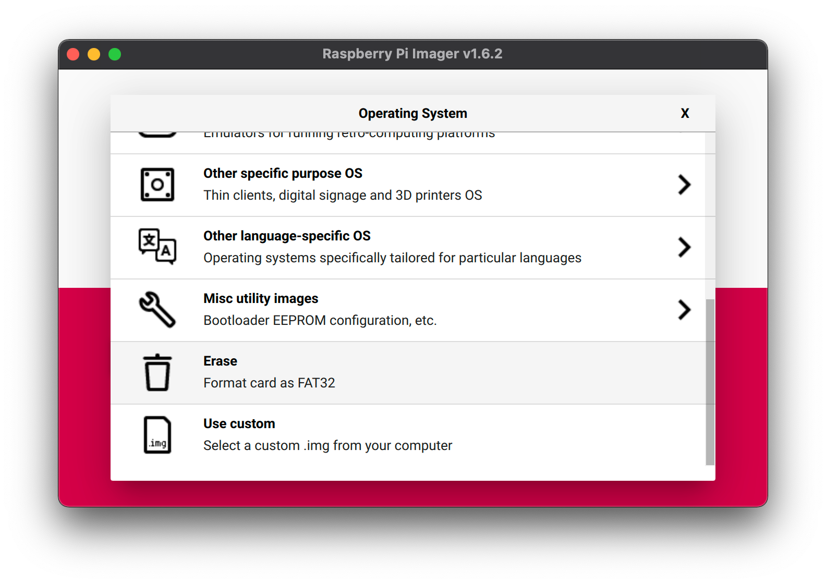This screenshot has width=826, height=584.
Task: Expand Other language-specific OS chevron
Action: [684, 247]
